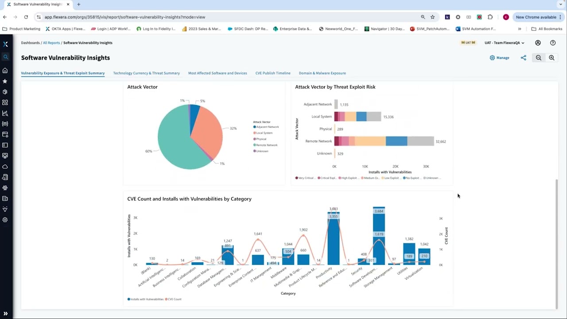Viewport: 567px width, 319px height.
Task: Open the four-squares dashboards sidebar icon
Action: 5,102
